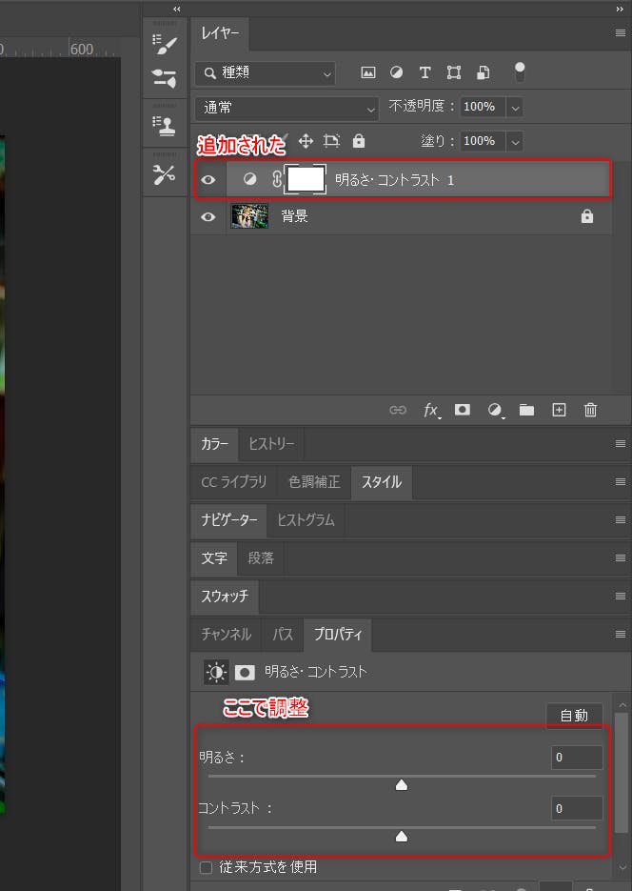Filter layers by type layers (T icon)

point(425,72)
